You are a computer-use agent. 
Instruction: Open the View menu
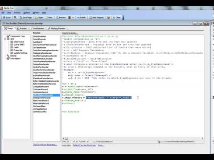(9, 13)
